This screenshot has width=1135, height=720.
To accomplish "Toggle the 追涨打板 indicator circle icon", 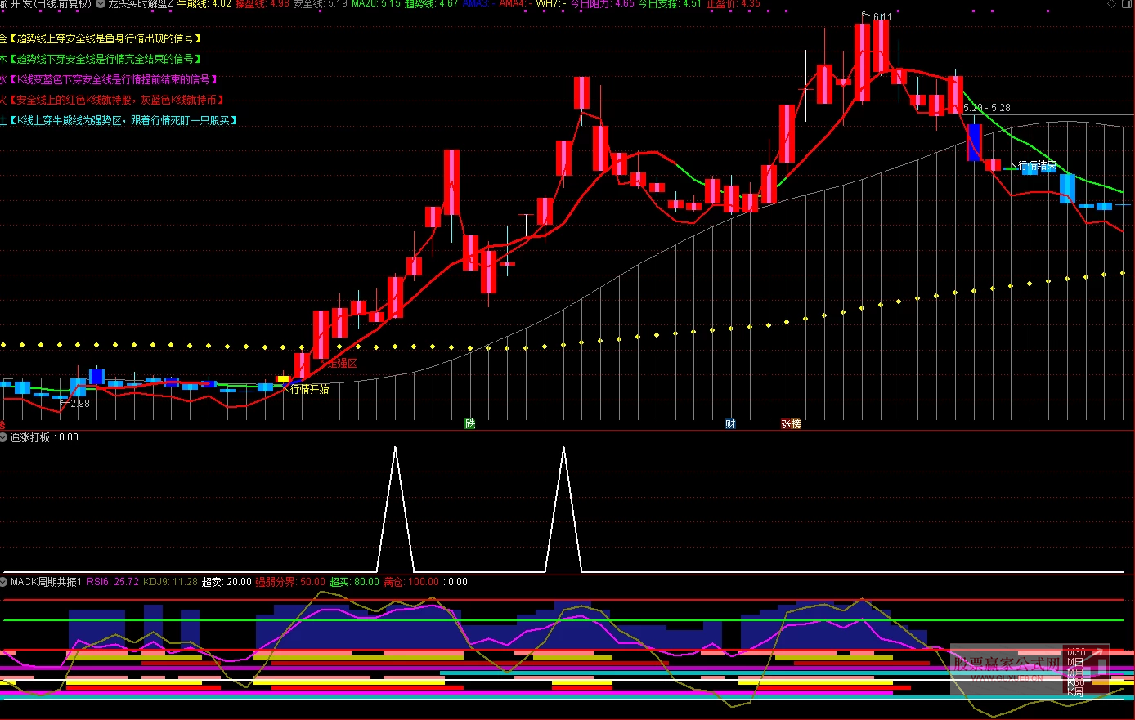I will pyautogui.click(x=4, y=437).
